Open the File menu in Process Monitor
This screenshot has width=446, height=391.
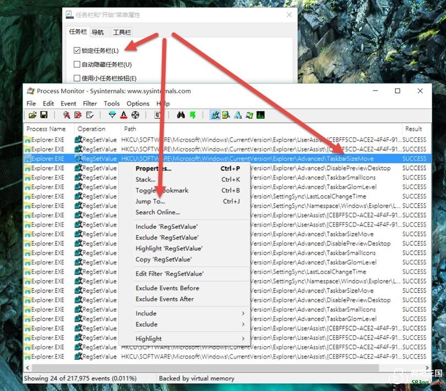click(31, 103)
